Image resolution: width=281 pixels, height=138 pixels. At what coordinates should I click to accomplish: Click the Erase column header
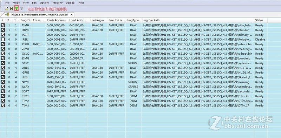point(38,20)
